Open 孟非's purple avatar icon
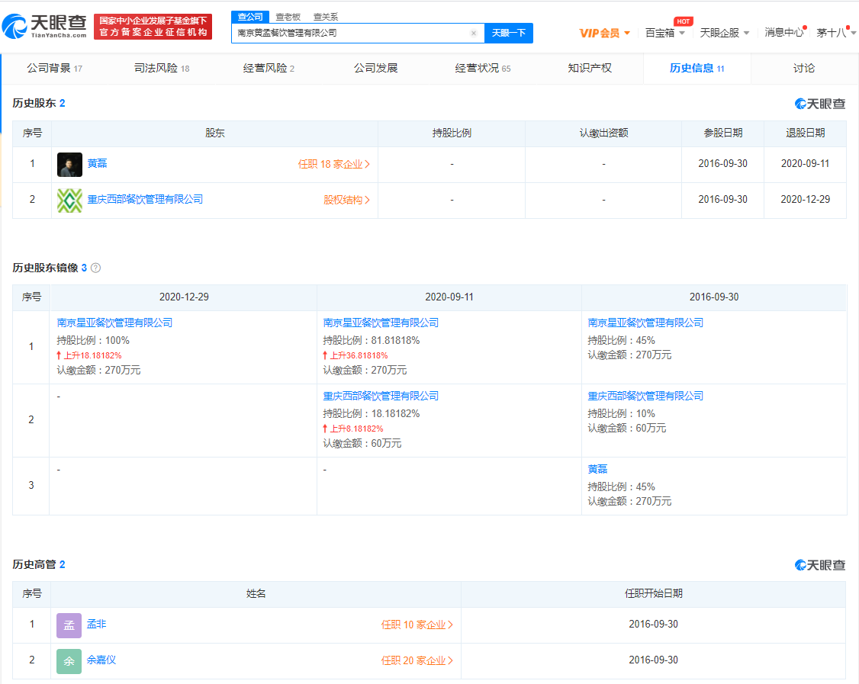 tap(69, 625)
